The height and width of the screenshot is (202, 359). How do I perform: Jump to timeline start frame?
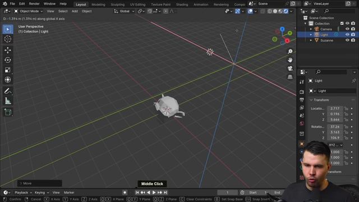pyautogui.click(x=137, y=192)
